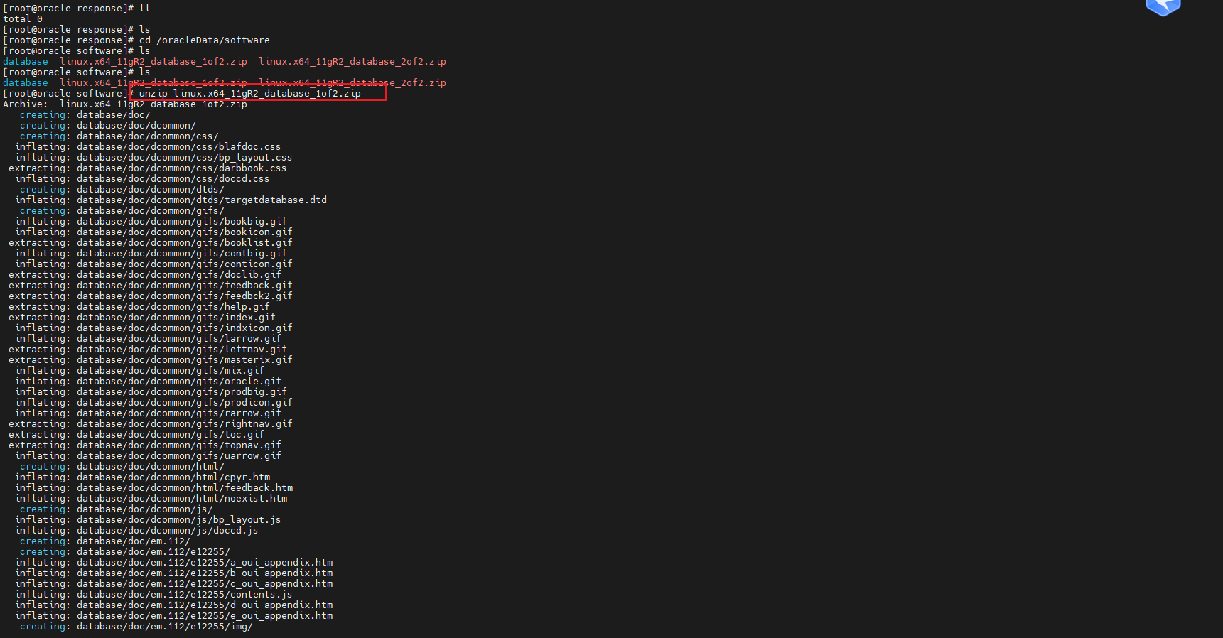Viewport: 1223px width, 638px height.
Task: Click the e12255/img/ creating line
Action: pyautogui.click(x=136, y=627)
